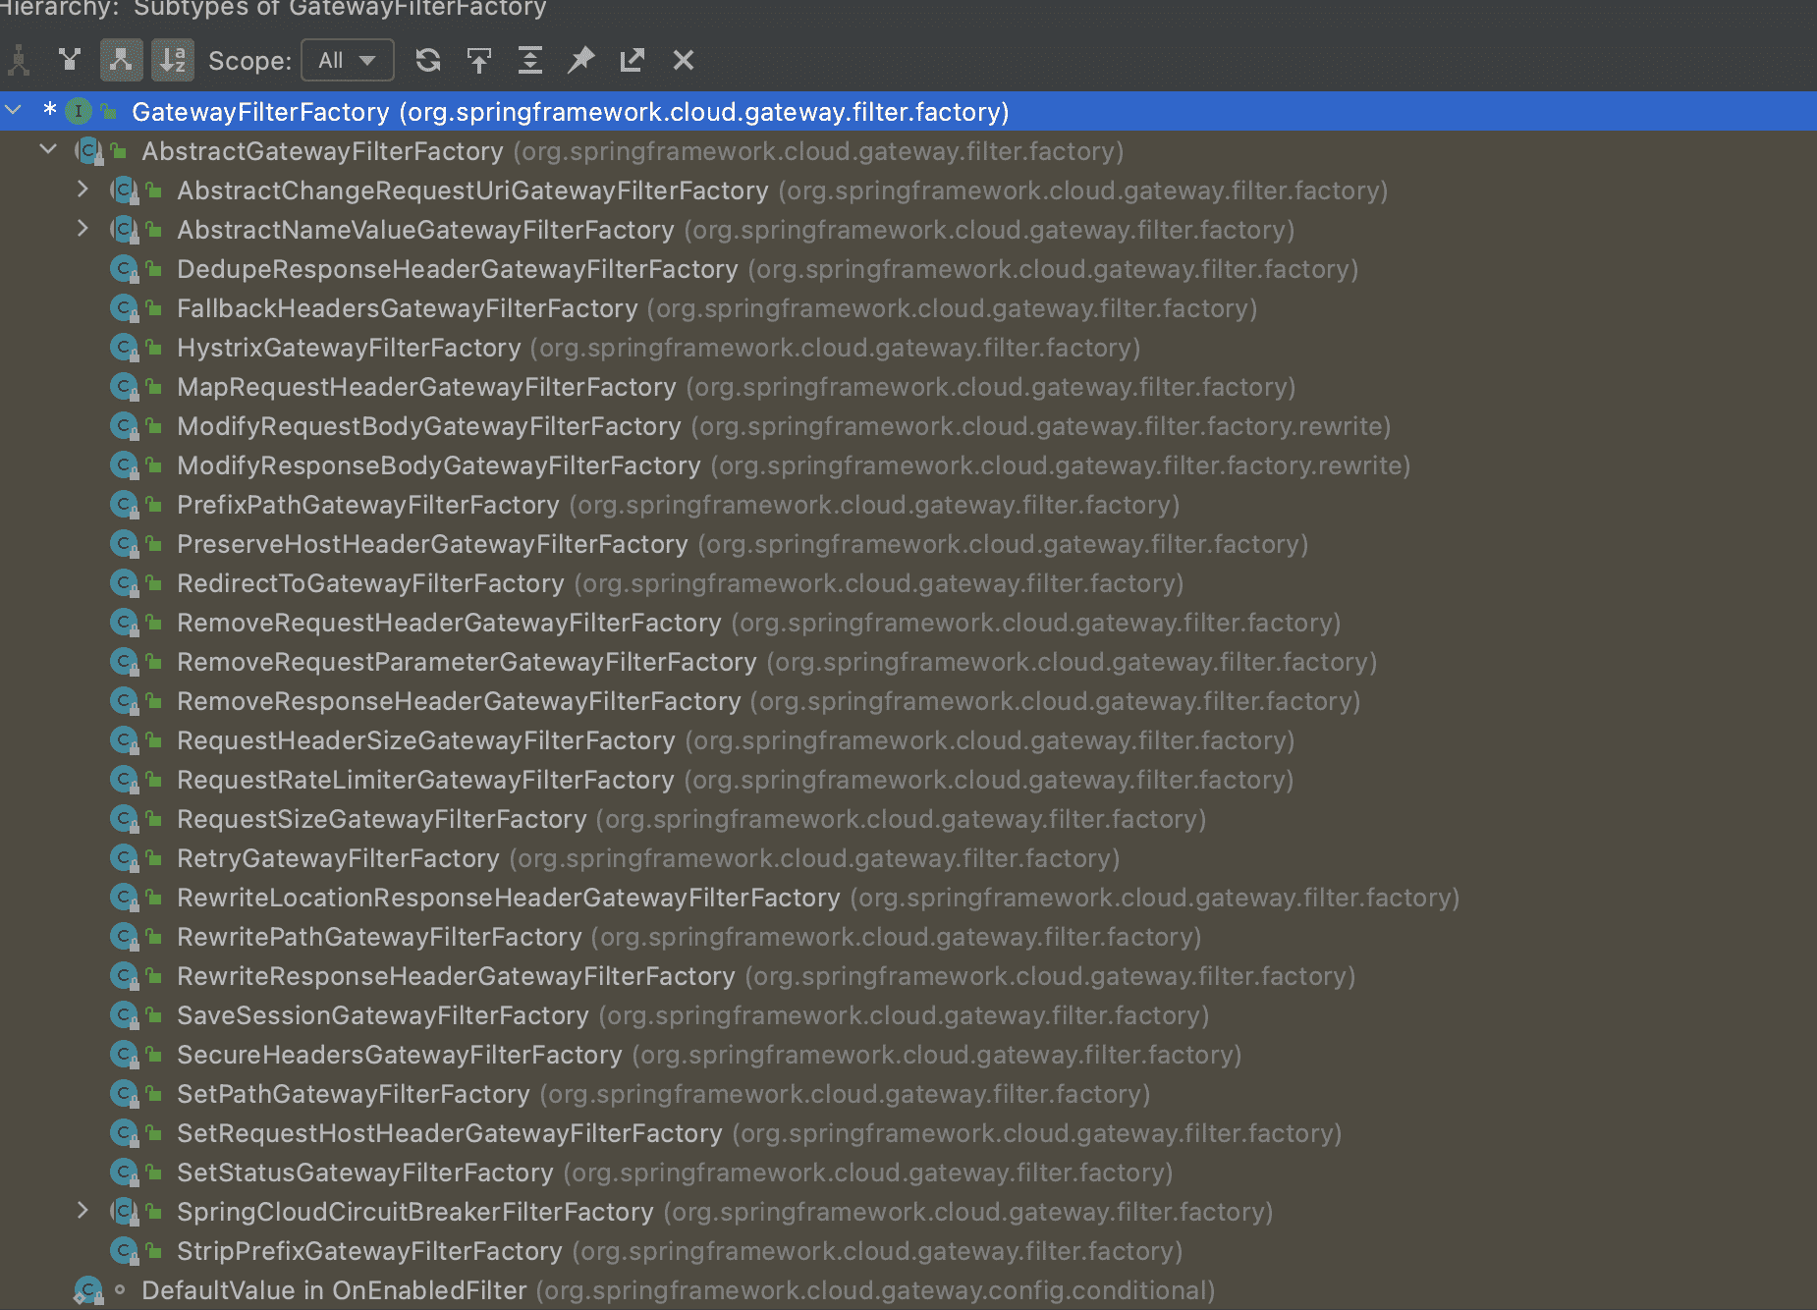
Task: Open the Scope dropdown set to All
Action: point(347,60)
